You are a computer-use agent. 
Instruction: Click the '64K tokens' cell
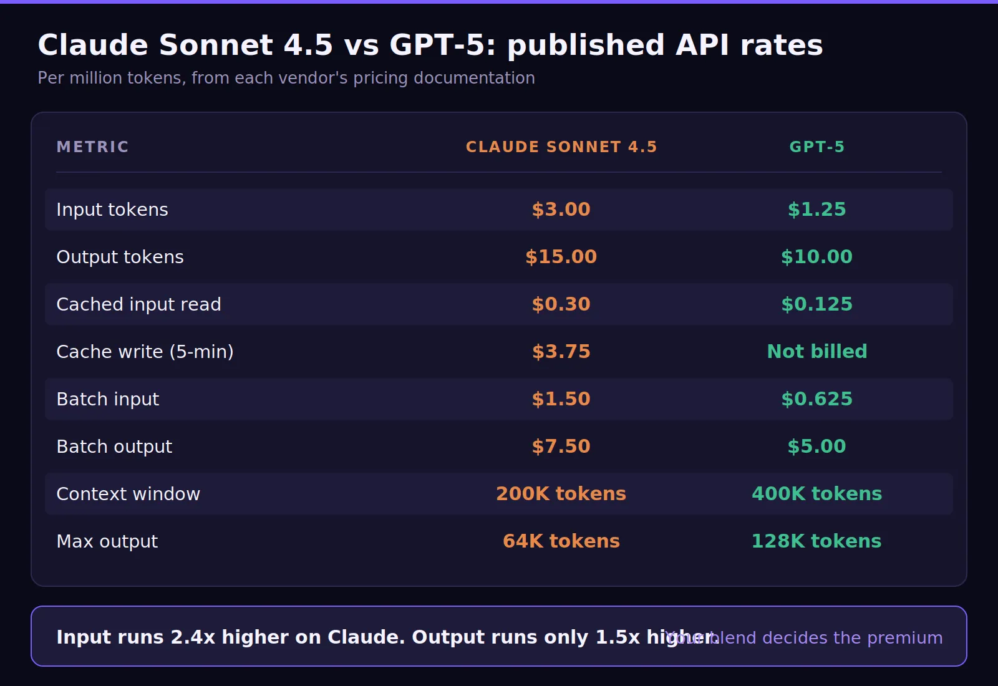(x=561, y=541)
